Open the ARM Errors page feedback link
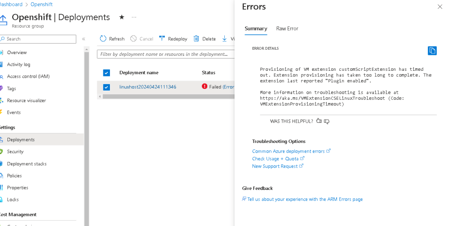 click(303, 199)
